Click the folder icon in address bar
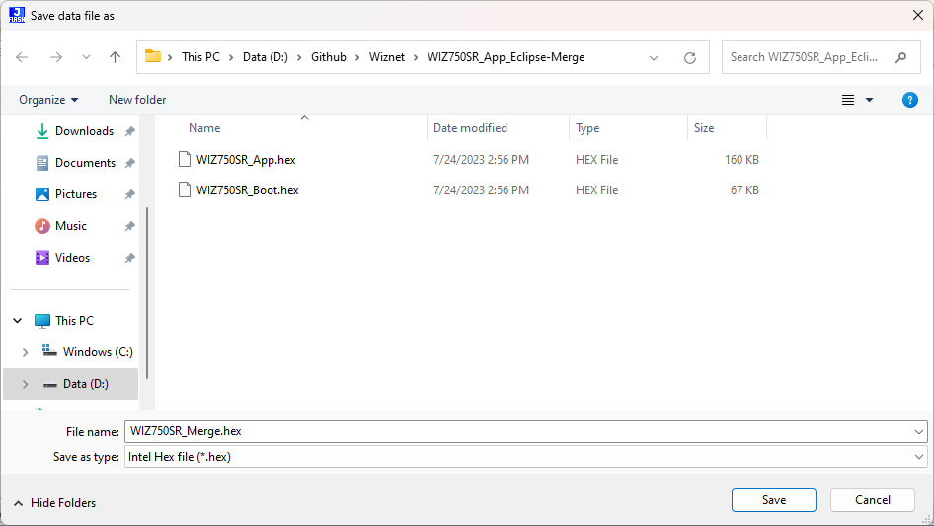This screenshot has height=526, width=934. (x=153, y=56)
